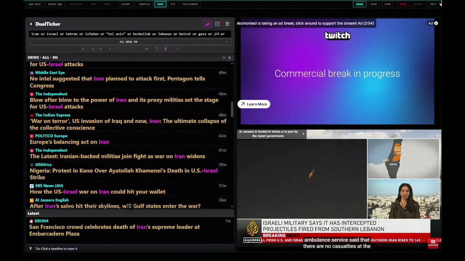The height and width of the screenshot is (261, 465).
Task: Click the Middle East Eye source name
Action: click(50, 72)
